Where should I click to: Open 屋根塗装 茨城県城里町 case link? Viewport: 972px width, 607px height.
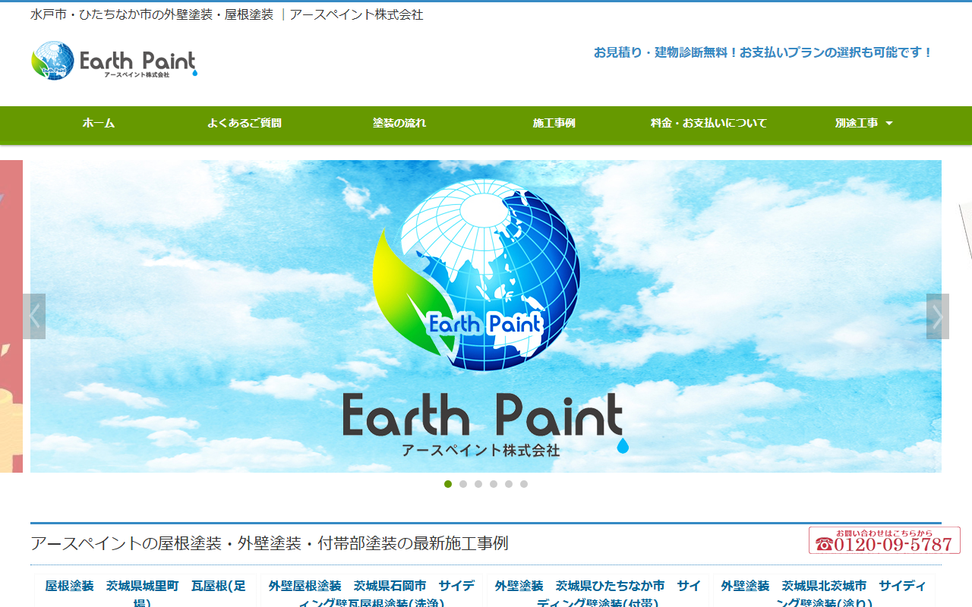[145, 593]
